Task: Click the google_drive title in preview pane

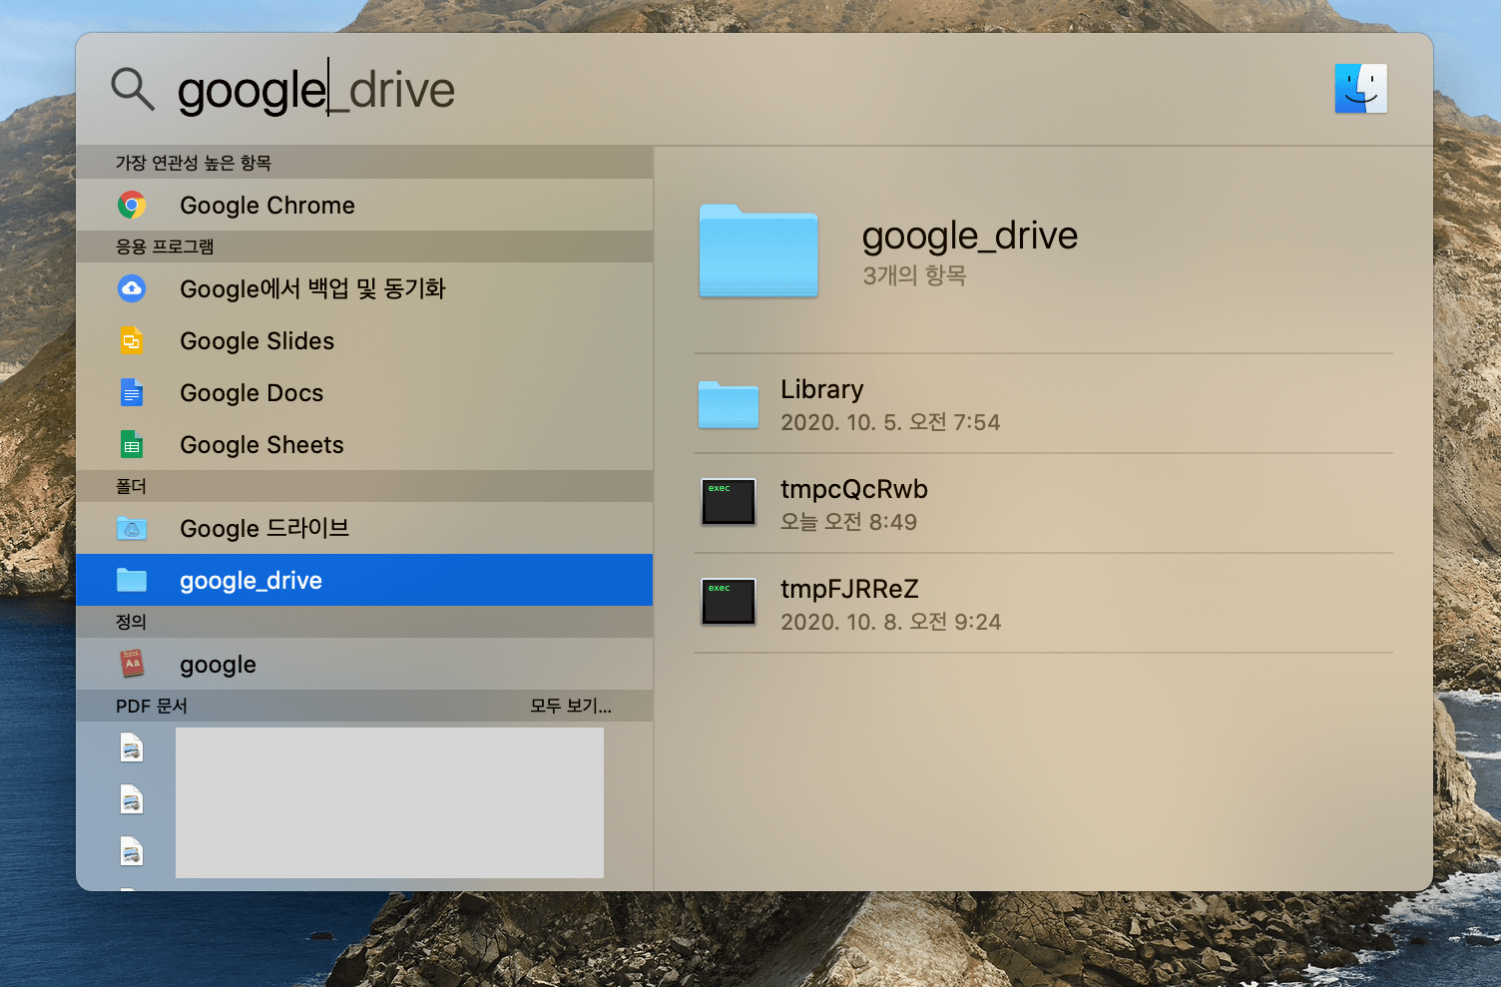Action: 970,236
